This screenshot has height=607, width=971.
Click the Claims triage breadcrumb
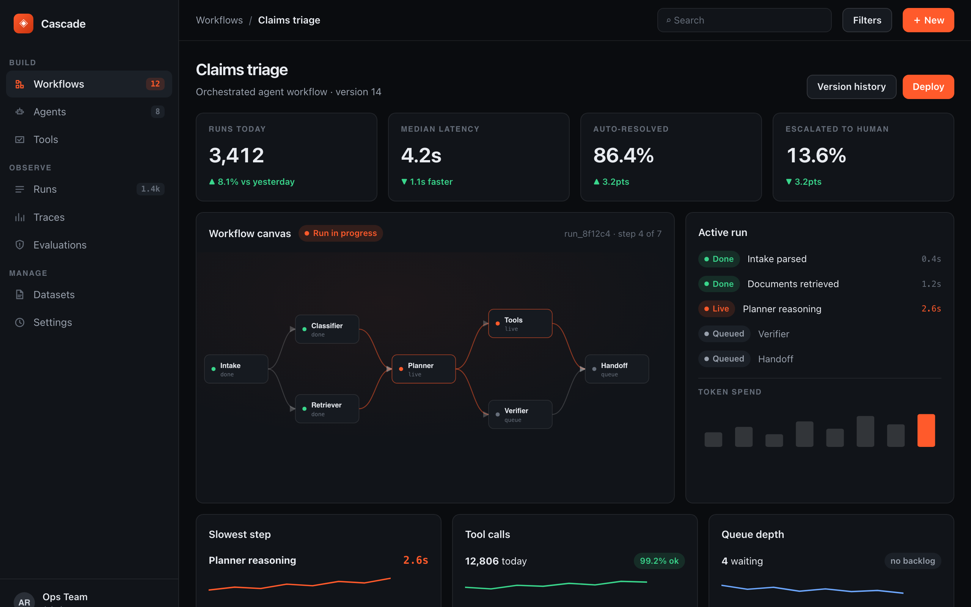(289, 20)
